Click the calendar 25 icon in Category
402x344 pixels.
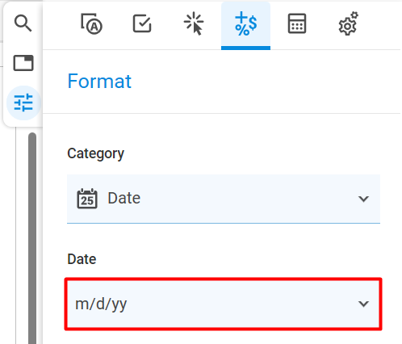pyautogui.click(x=87, y=199)
